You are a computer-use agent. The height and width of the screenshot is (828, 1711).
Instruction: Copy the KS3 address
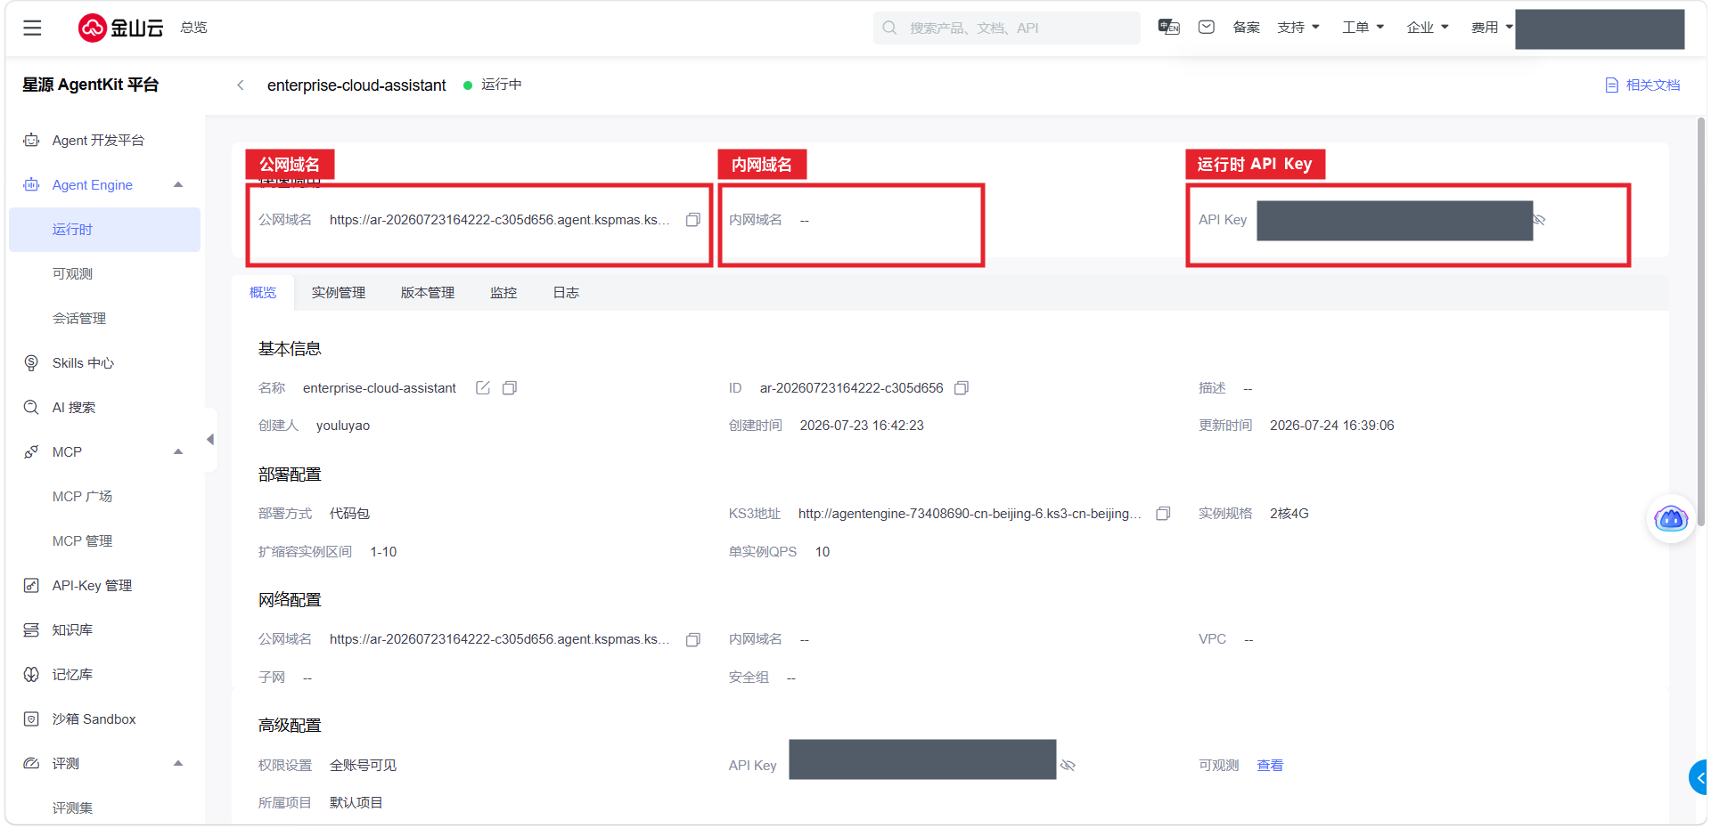1163,514
